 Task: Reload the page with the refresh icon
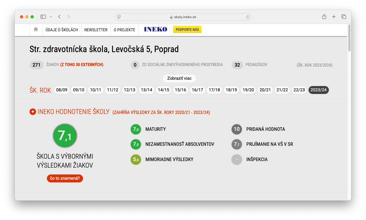pyautogui.click(x=248, y=17)
